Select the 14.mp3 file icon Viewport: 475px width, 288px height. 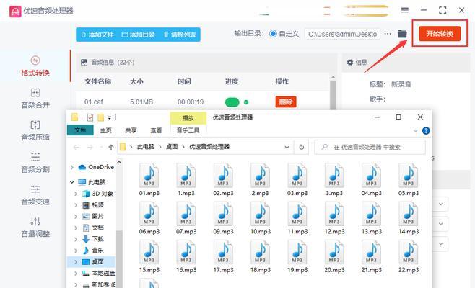point(409,214)
